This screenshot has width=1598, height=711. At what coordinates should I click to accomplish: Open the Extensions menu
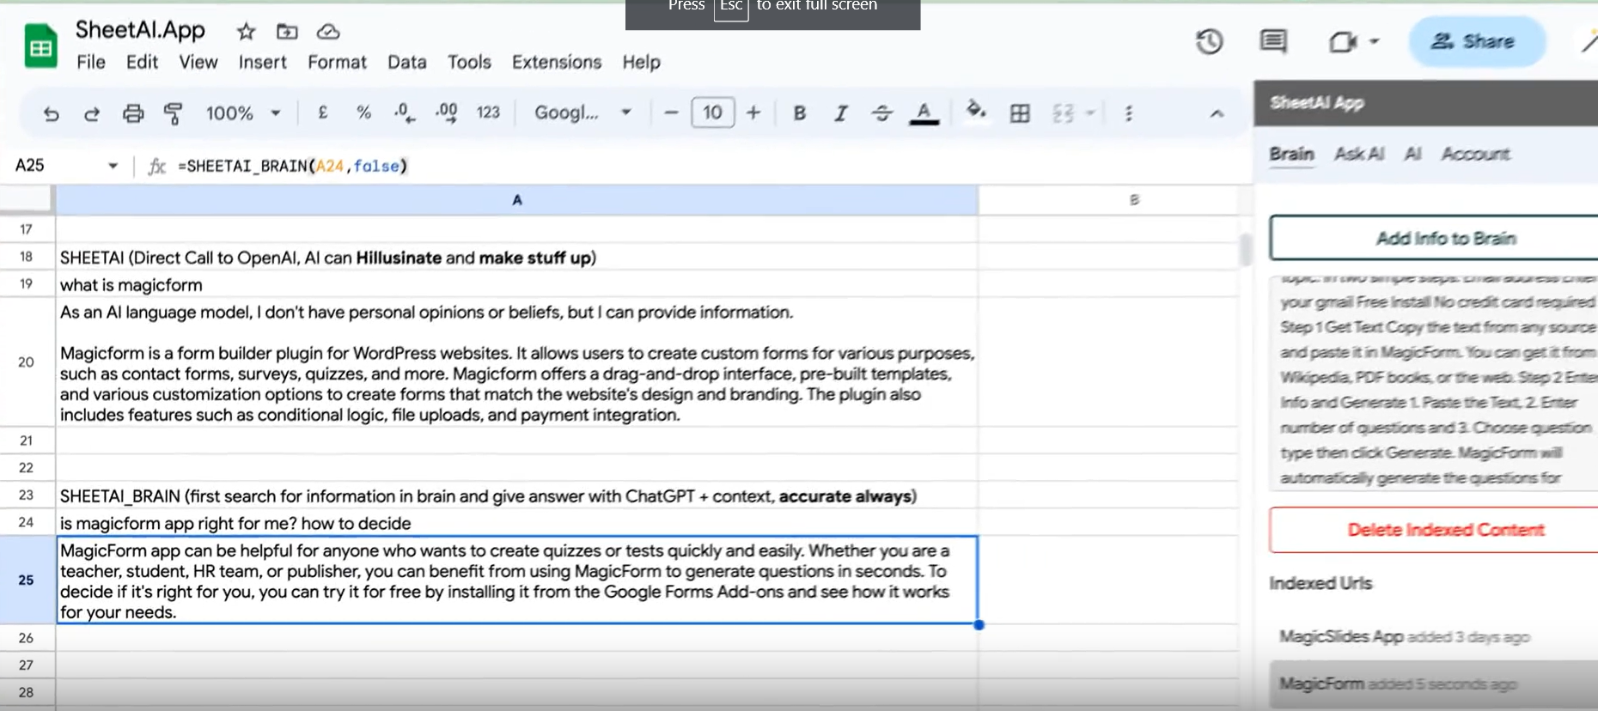[557, 62]
